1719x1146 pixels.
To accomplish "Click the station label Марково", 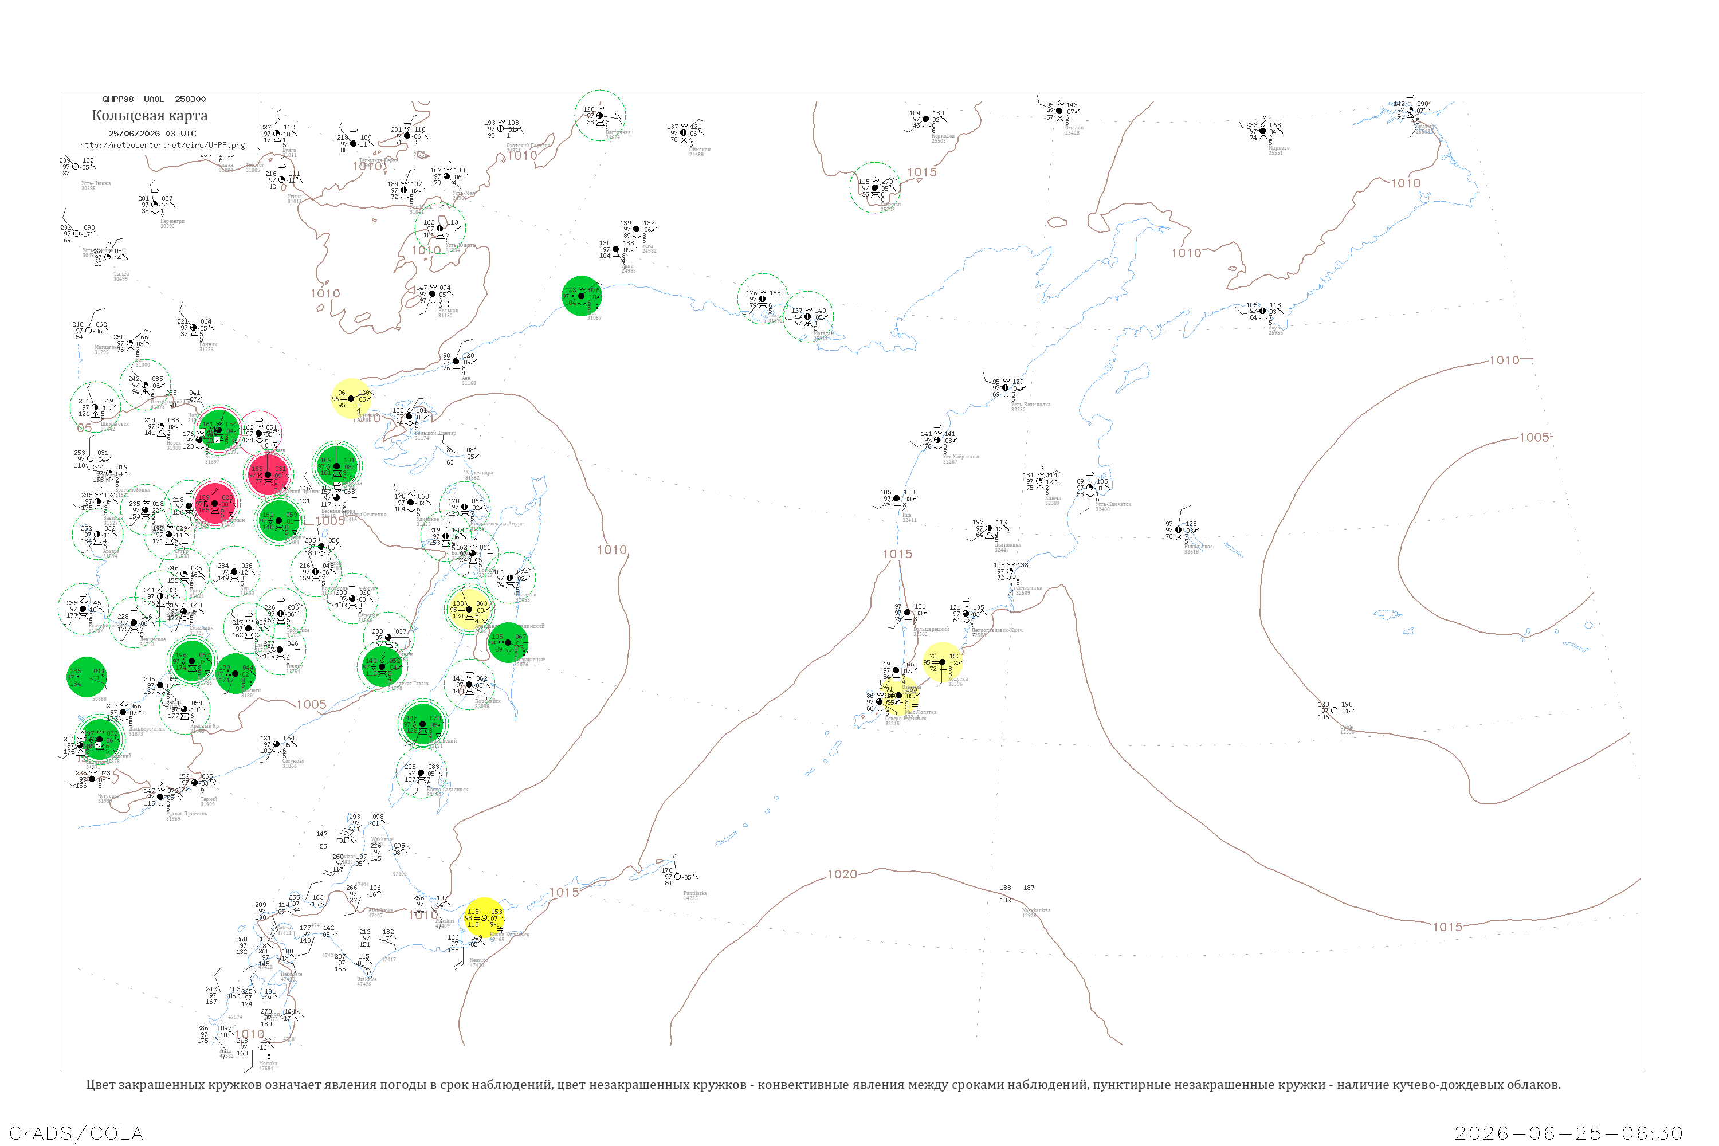I will coord(1279,148).
